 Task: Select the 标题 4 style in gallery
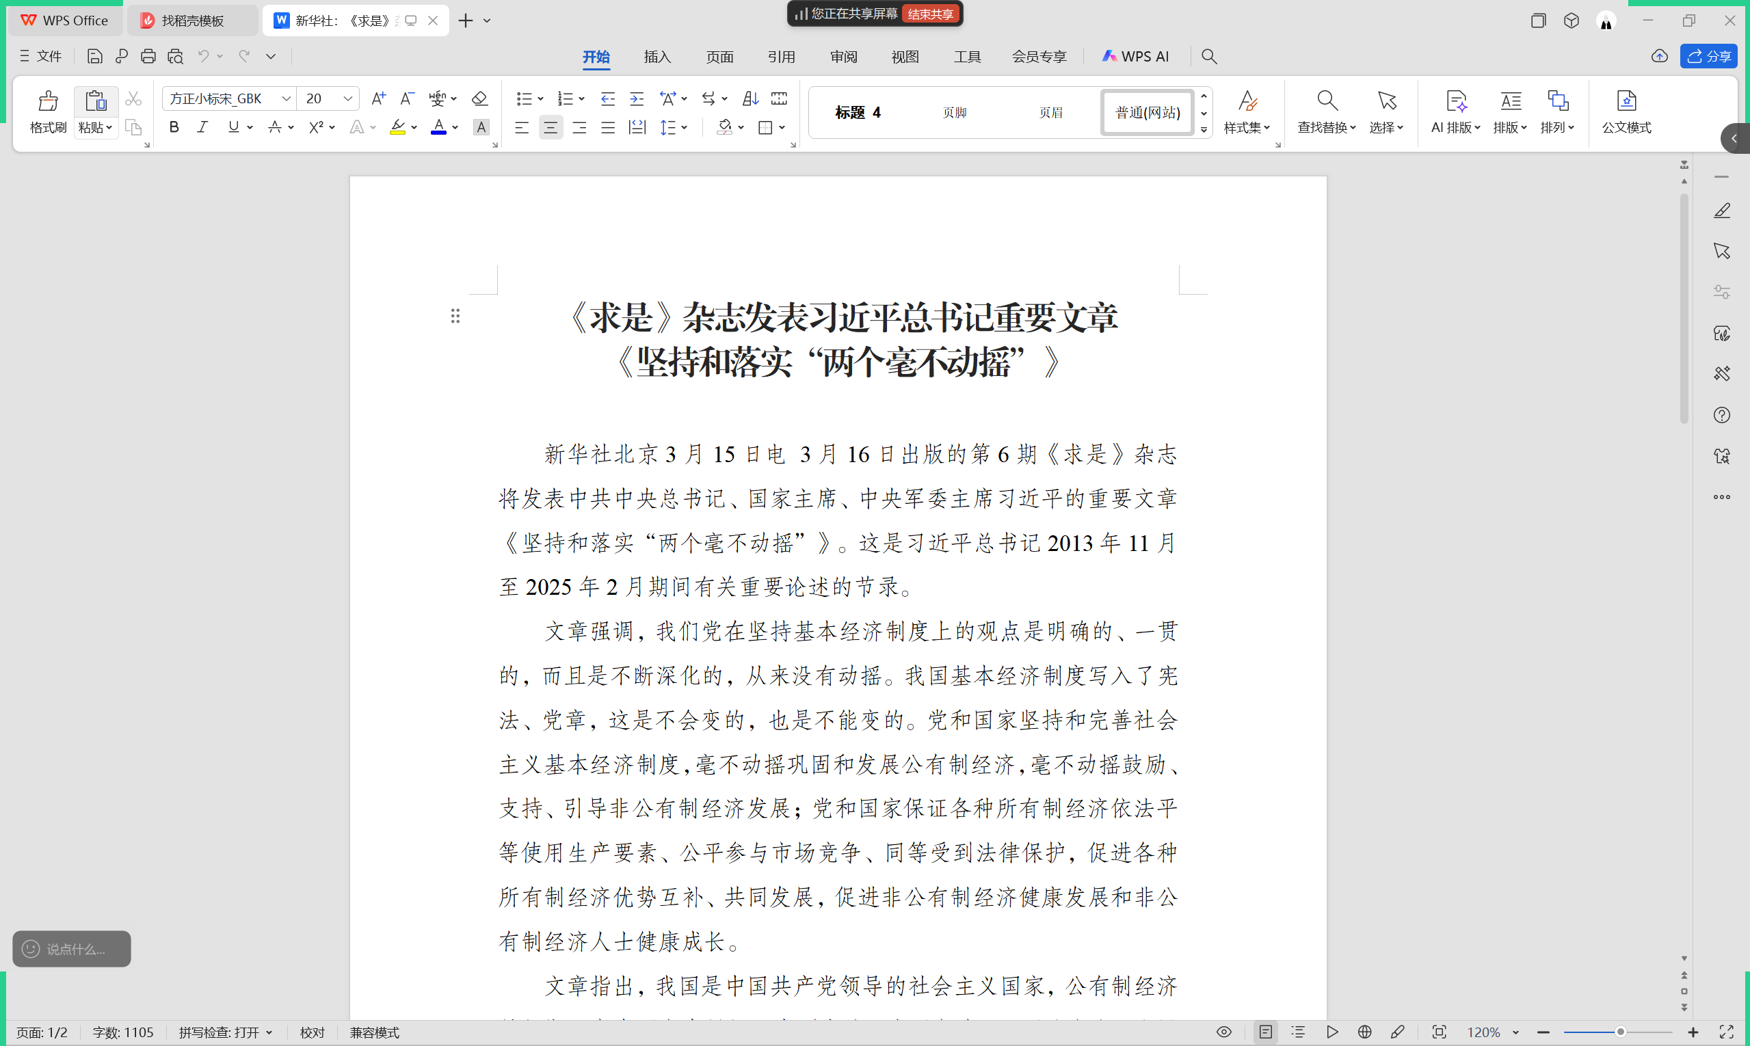858,112
